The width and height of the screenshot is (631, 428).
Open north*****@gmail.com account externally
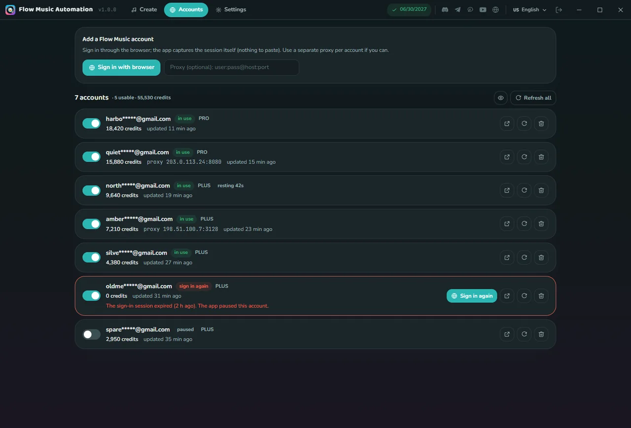point(507,190)
